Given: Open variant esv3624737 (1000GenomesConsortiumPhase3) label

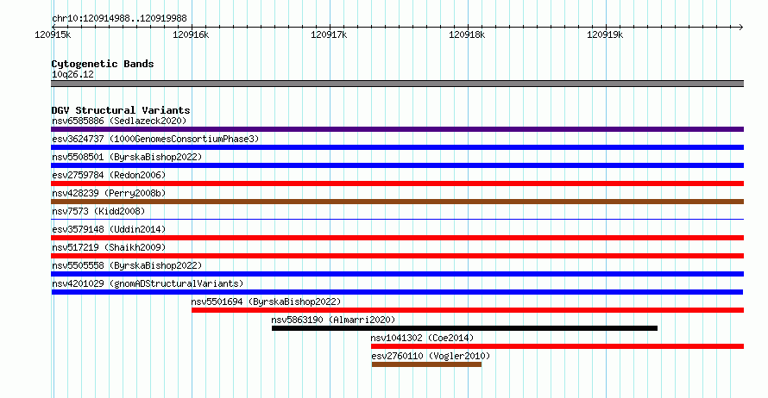Looking at the screenshot, I should (155, 139).
